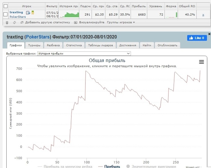The width and height of the screenshot is (211, 168).
Task: Click the chart title Общая прибыль
Action: (x=107, y=61)
